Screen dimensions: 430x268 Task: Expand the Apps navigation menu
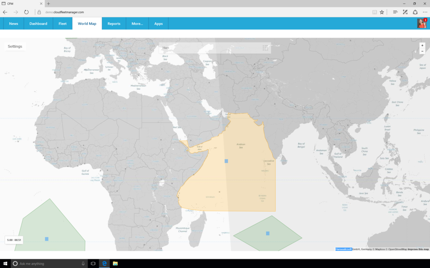[x=159, y=24]
